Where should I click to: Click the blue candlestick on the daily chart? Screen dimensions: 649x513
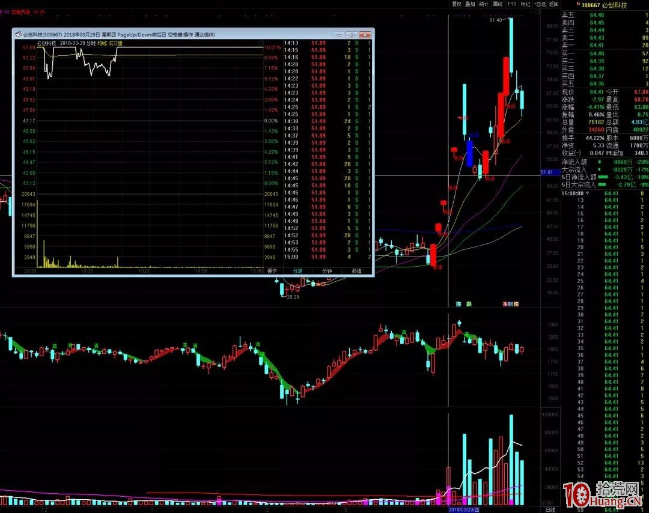pos(469,154)
